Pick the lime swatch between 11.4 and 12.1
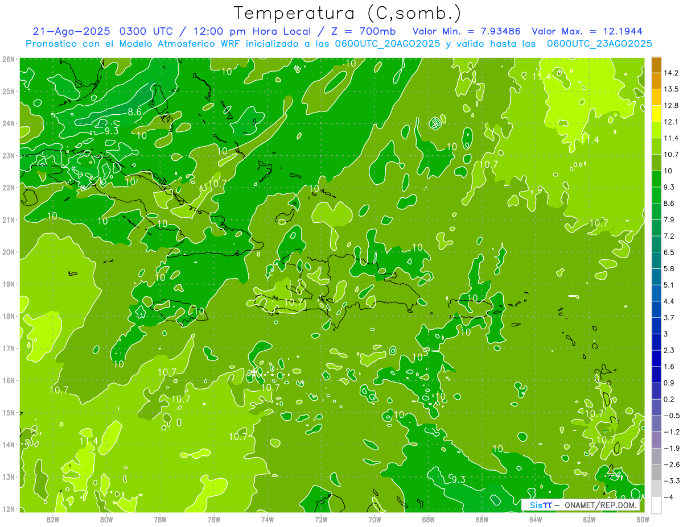The image size is (683, 527). [656, 130]
